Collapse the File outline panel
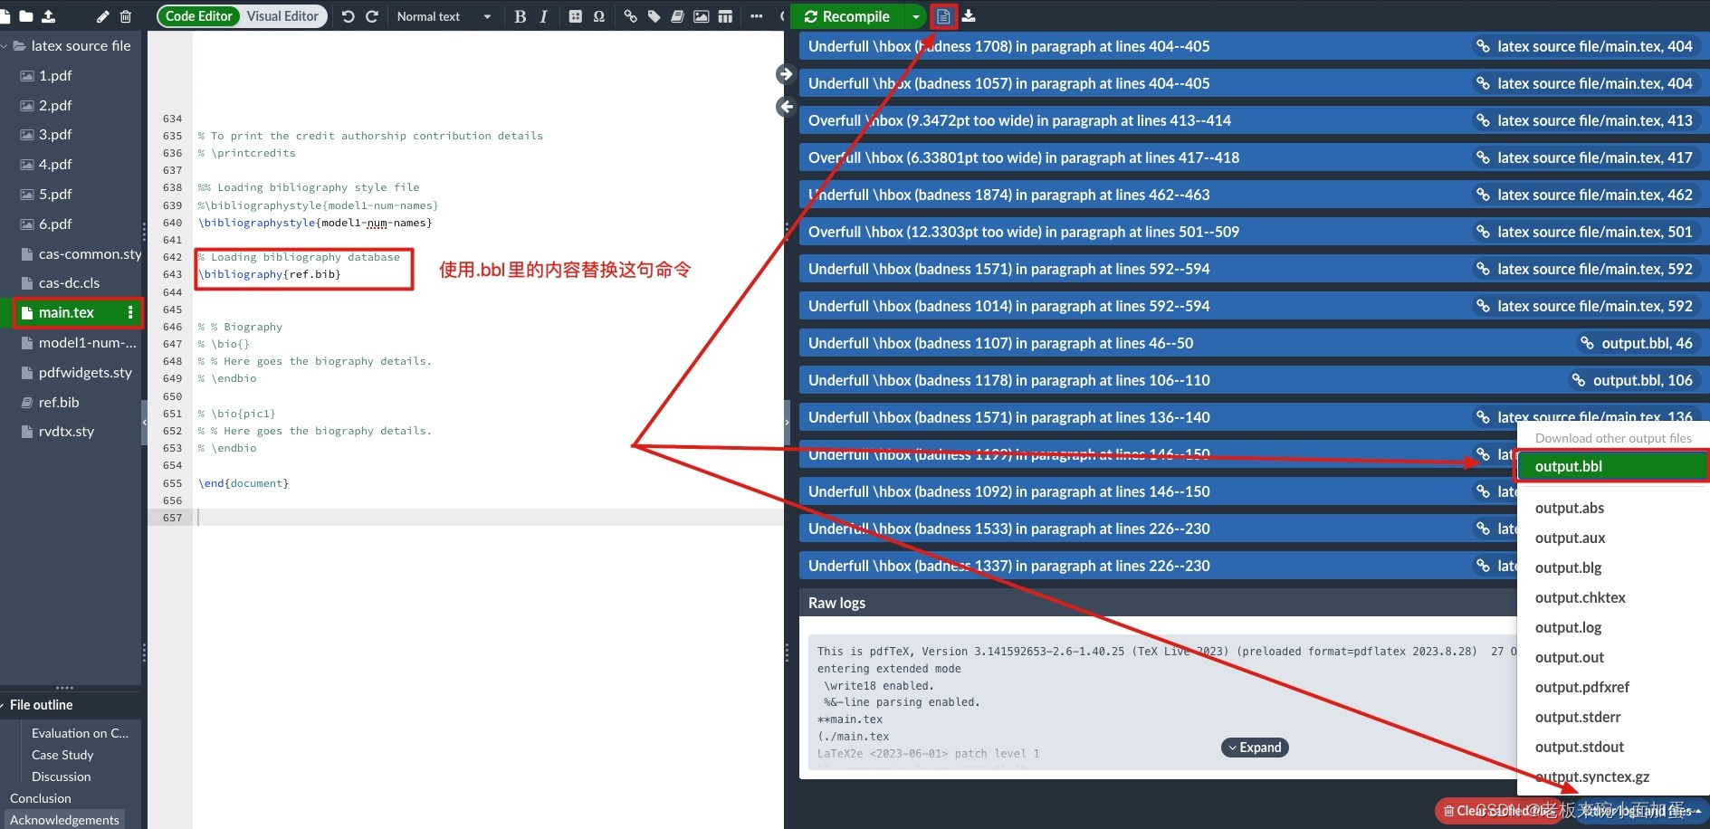 [x=3, y=705]
